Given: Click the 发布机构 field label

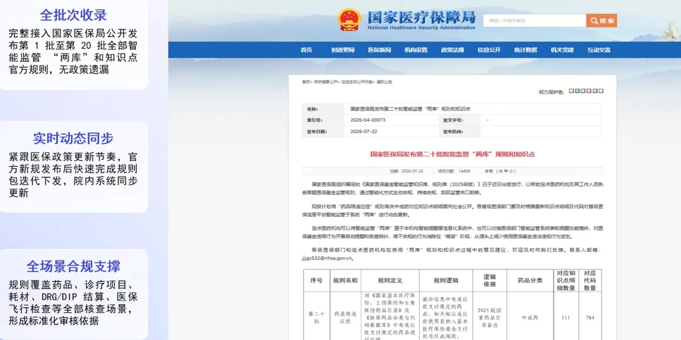Looking at the screenshot, I should (453, 132).
